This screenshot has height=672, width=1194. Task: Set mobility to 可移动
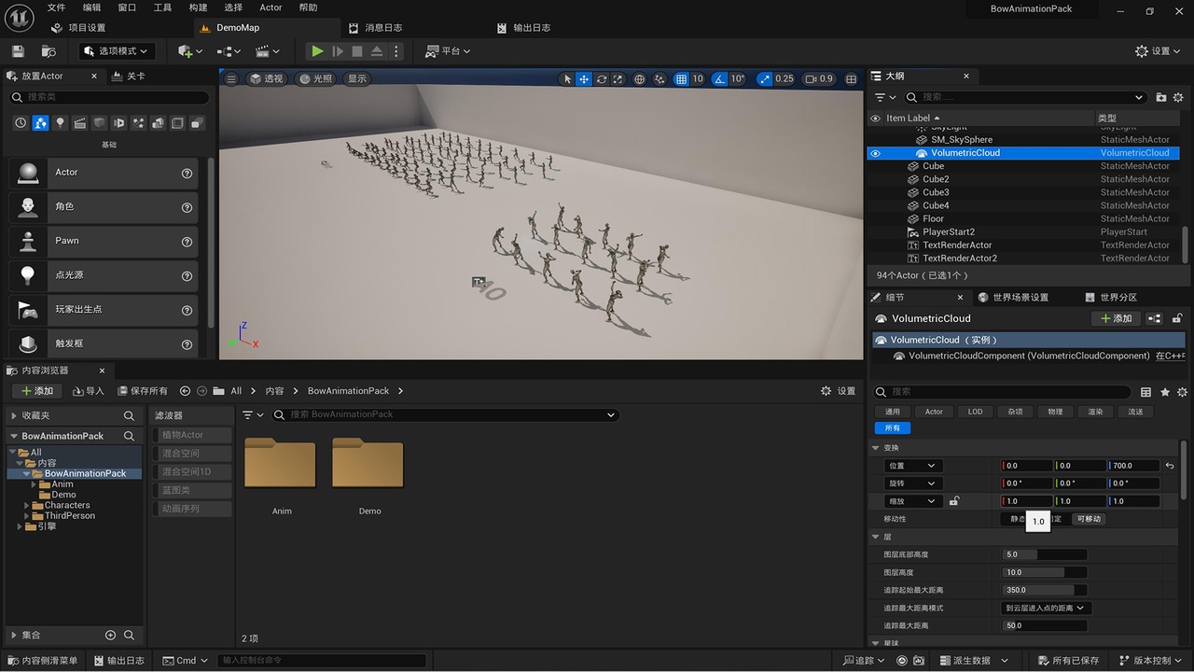[x=1089, y=519]
